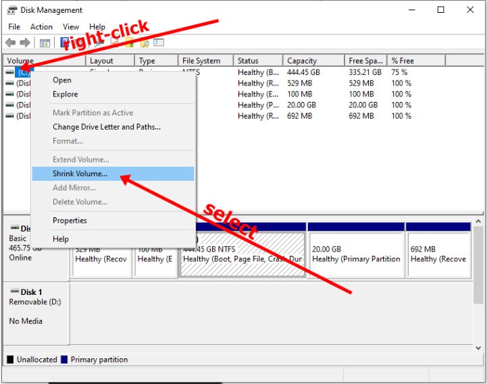Viewport: 487px width, 384px height.
Task: Click the 529 MB capacity cell
Action: (299, 83)
